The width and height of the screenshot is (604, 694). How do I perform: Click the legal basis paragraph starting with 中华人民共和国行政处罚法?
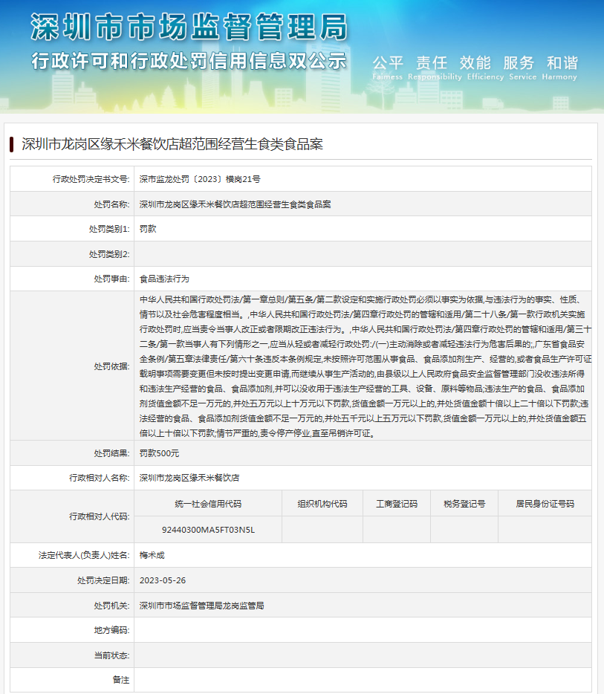pyautogui.click(x=365, y=366)
